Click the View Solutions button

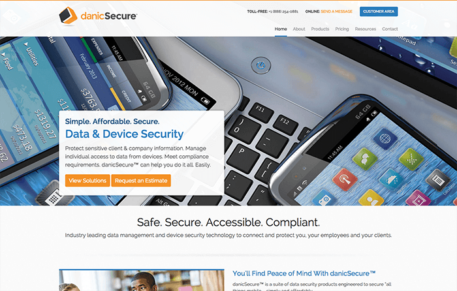click(87, 181)
